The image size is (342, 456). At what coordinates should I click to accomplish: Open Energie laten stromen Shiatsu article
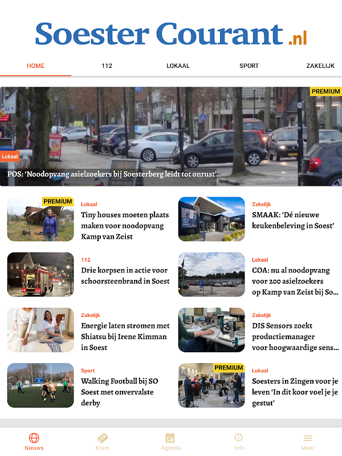125,336
